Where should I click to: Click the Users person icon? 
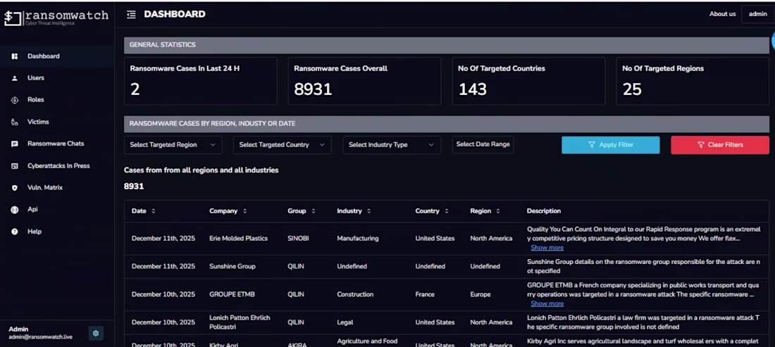[x=15, y=78]
